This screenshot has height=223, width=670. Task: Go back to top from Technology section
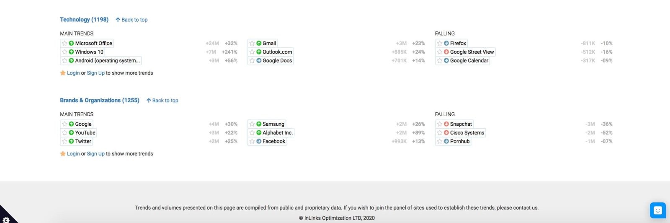131,20
